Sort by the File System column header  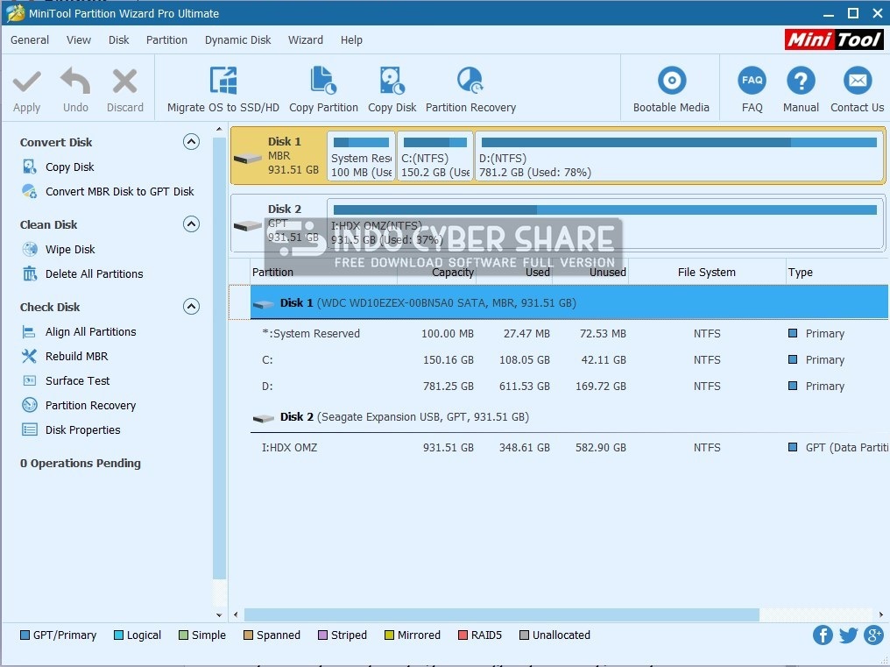(x=706, y=272)
